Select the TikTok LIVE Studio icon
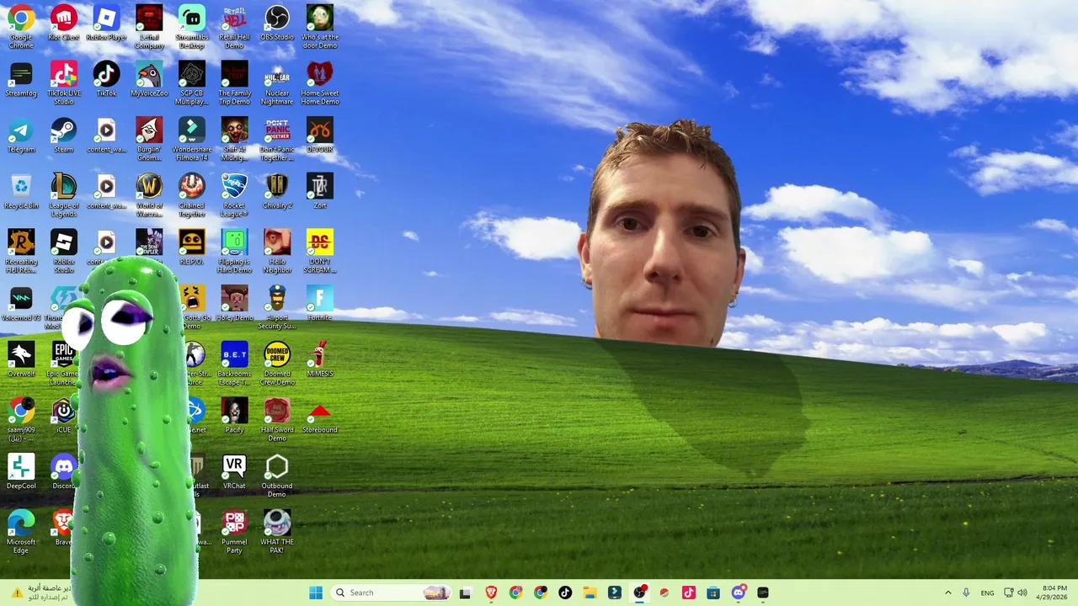Image resolution: width=1078 pixels, height=606 pixels. (x=64, y=83)
